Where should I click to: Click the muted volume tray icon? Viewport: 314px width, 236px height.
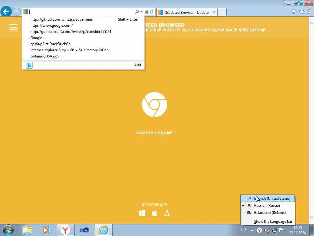coord(266,230)
